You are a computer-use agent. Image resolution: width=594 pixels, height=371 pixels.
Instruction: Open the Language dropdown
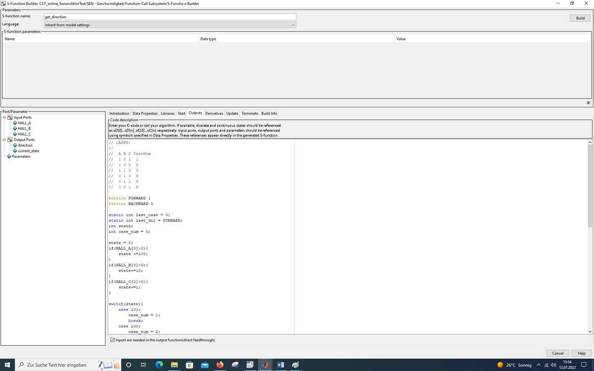pos(170,25)
